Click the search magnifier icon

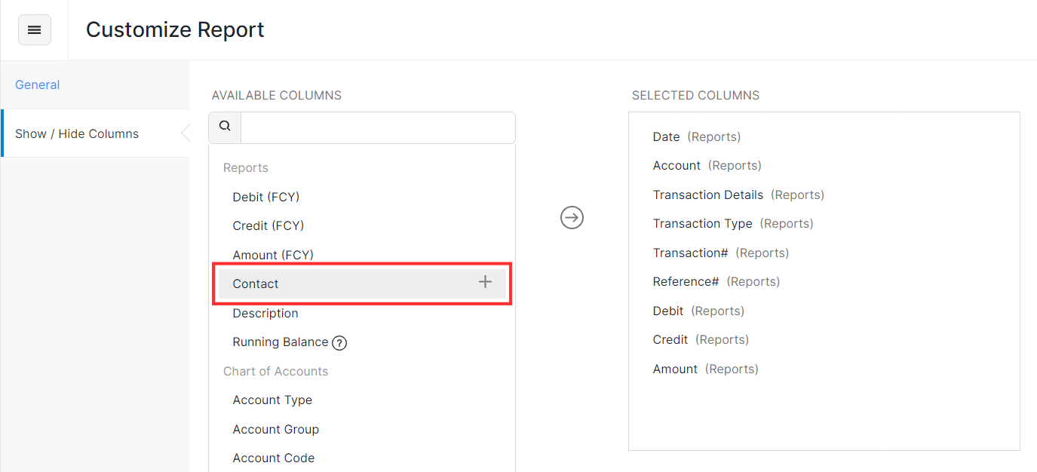[224, 127]
